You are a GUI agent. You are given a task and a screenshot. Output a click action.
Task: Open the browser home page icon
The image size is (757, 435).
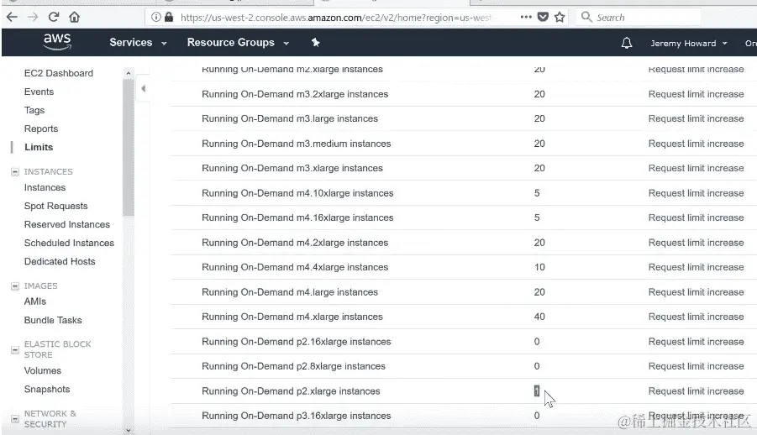click(x=74, y=18)
